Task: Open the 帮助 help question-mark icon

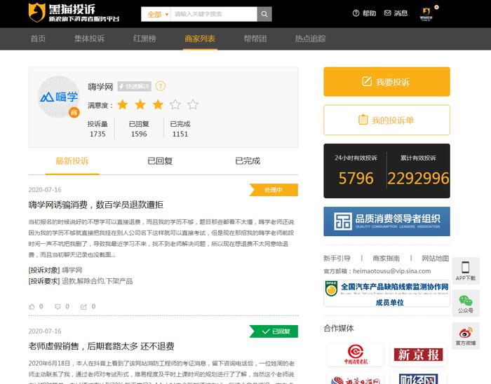Action: [x=356, y=13]
